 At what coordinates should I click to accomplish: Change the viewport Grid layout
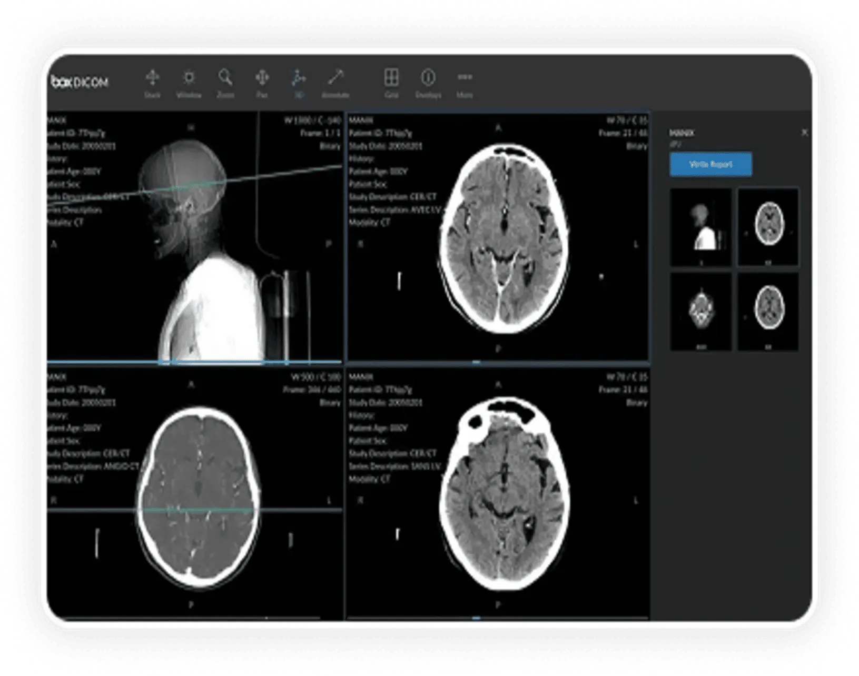click(391, 84)
